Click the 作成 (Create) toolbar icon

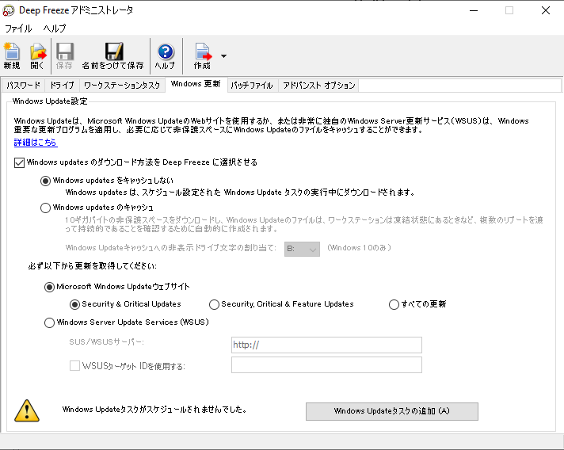(203, 55)
